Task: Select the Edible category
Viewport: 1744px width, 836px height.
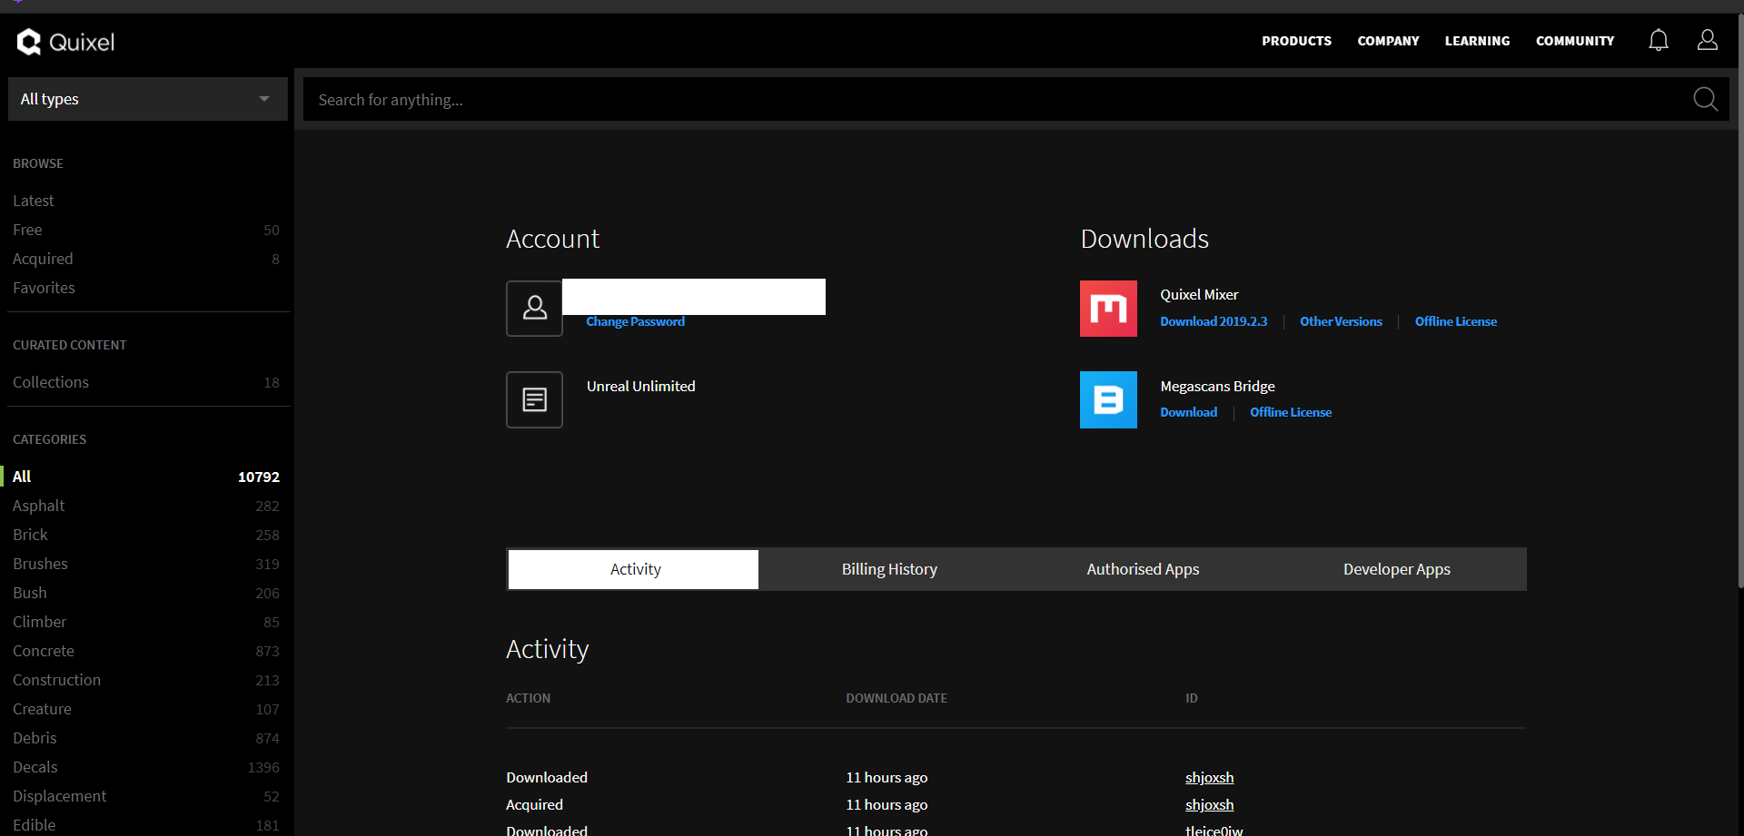Action: (x=146, y=825)
